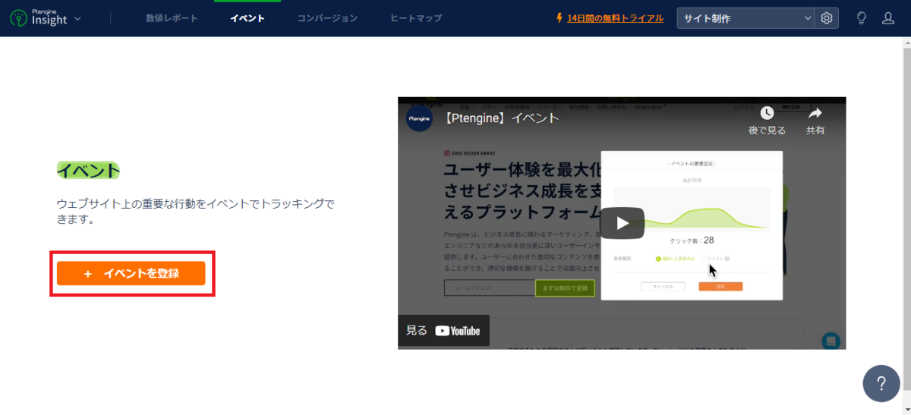Open the user account icon

click(888, 18)
